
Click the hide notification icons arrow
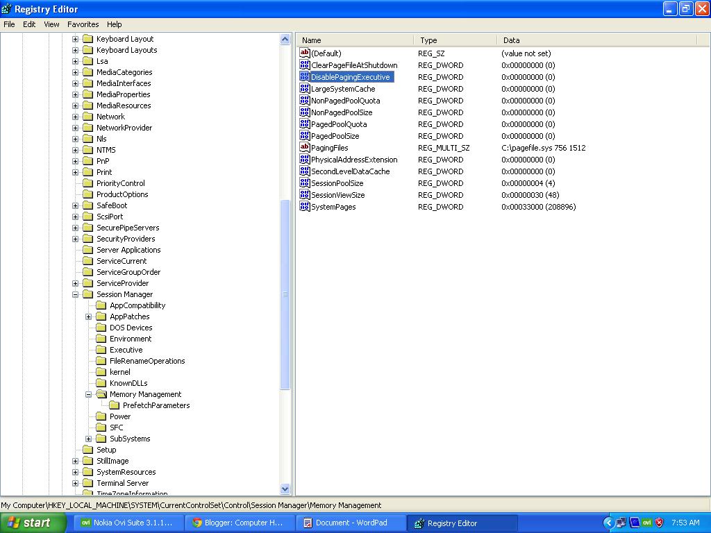point(609,523)
